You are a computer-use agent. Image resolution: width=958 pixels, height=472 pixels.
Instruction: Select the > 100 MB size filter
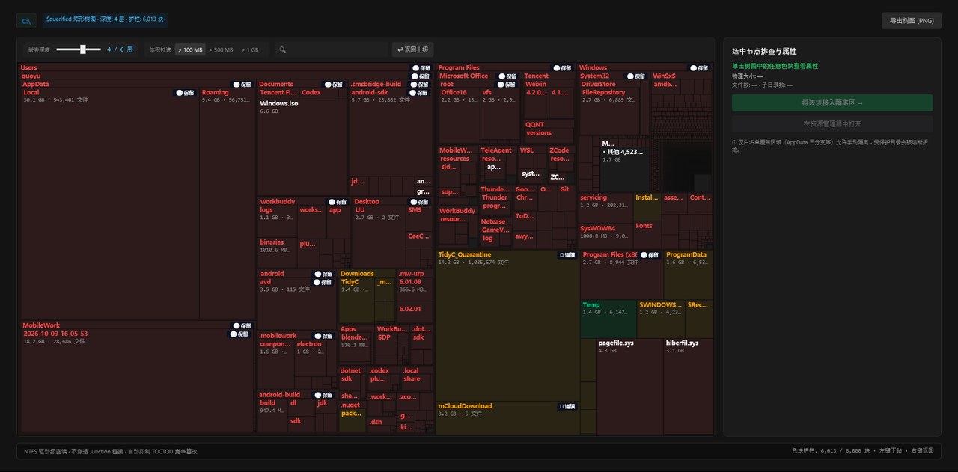[x=190, y=50]
